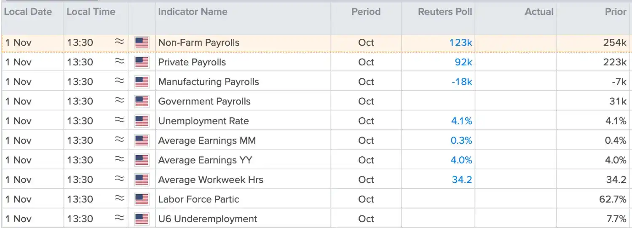Click the US flag beside U6 Underemployment

click(x=142, y=219)
